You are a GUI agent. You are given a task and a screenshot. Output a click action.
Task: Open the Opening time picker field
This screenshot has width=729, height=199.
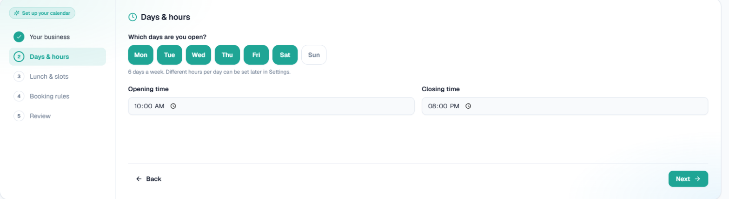tap(271, 106)
